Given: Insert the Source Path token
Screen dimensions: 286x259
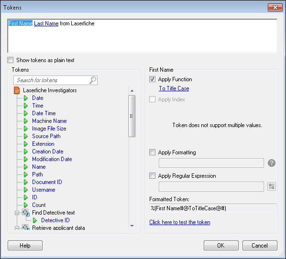Looking at the screenshot, I should (x=46, y=136).
